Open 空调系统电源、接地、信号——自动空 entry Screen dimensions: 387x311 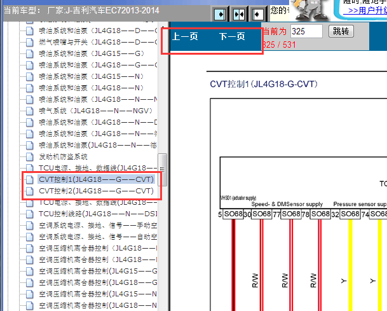[98, 237]
